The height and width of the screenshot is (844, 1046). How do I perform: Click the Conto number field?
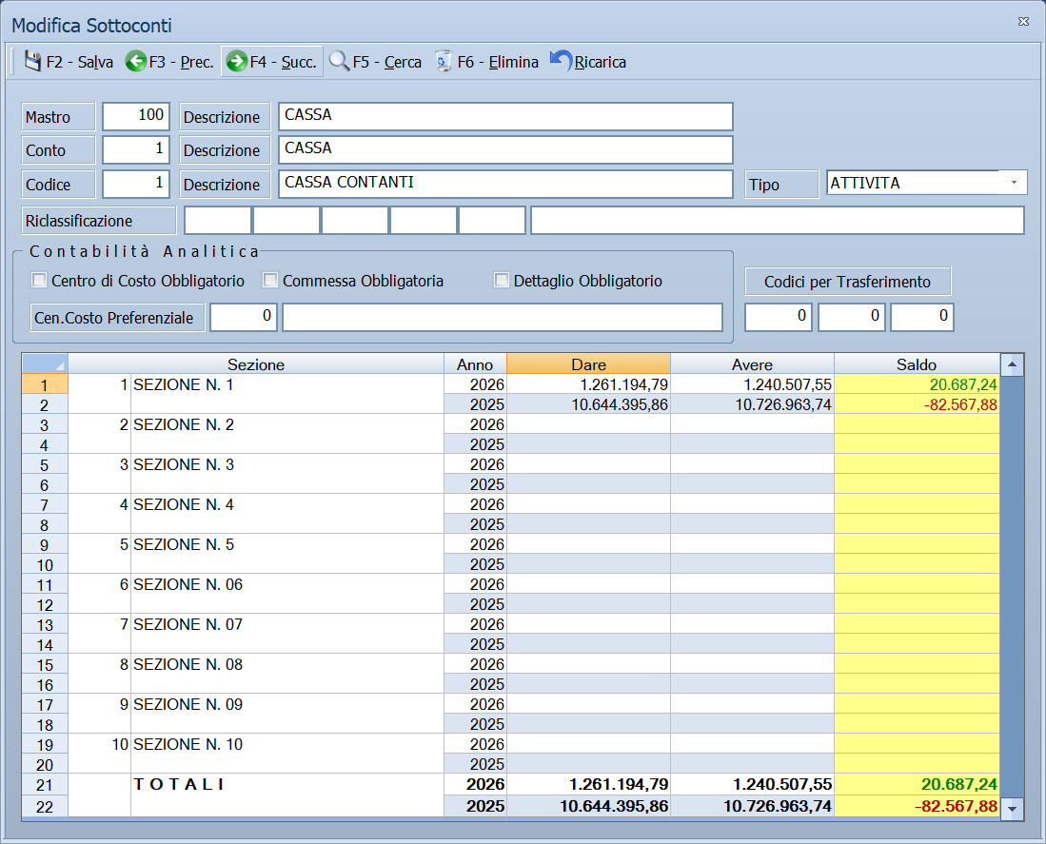coord(136,149)
